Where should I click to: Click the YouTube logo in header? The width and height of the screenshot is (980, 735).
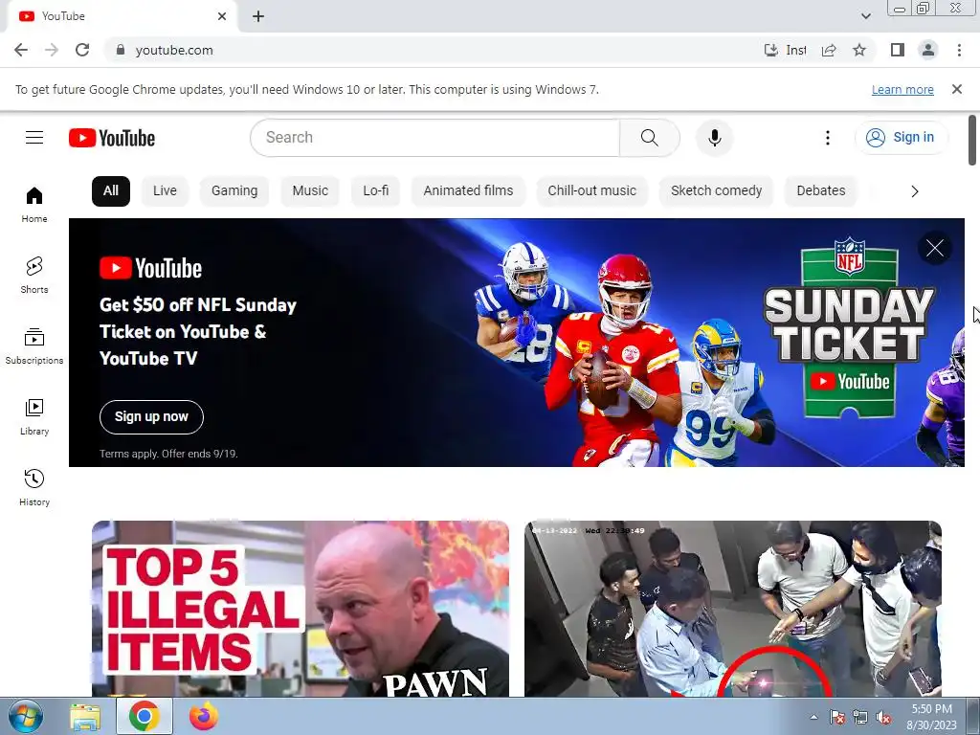[112, 138]
